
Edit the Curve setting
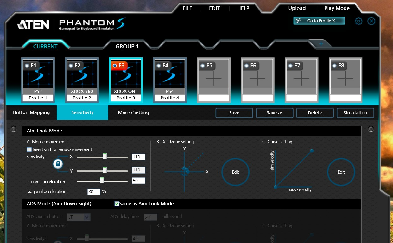[x=341, y=172]
